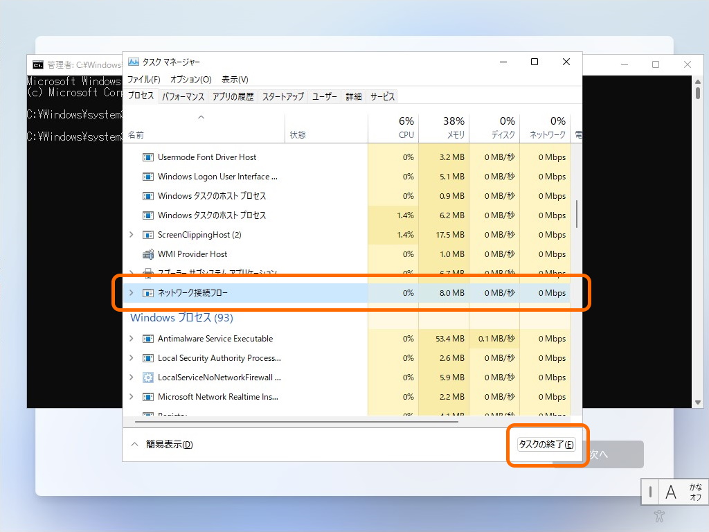Toggle the かな オフ kana input switch
709x532 pixels.
tap(695, 492)
